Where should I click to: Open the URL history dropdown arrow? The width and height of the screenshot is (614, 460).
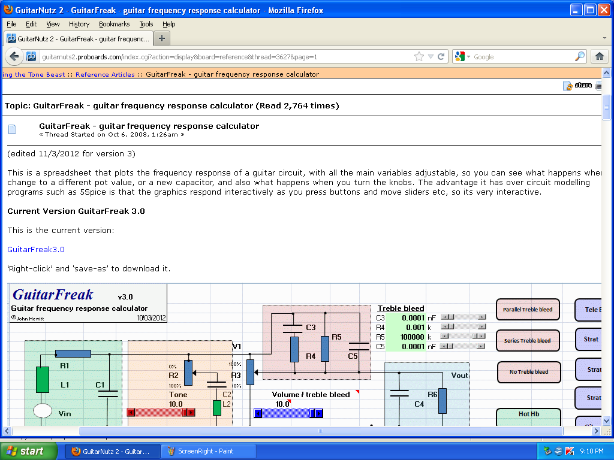tap(431, 57)
